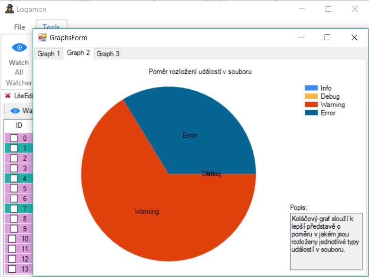Minimize the GraphsForm window

click(x=301, y=37)
